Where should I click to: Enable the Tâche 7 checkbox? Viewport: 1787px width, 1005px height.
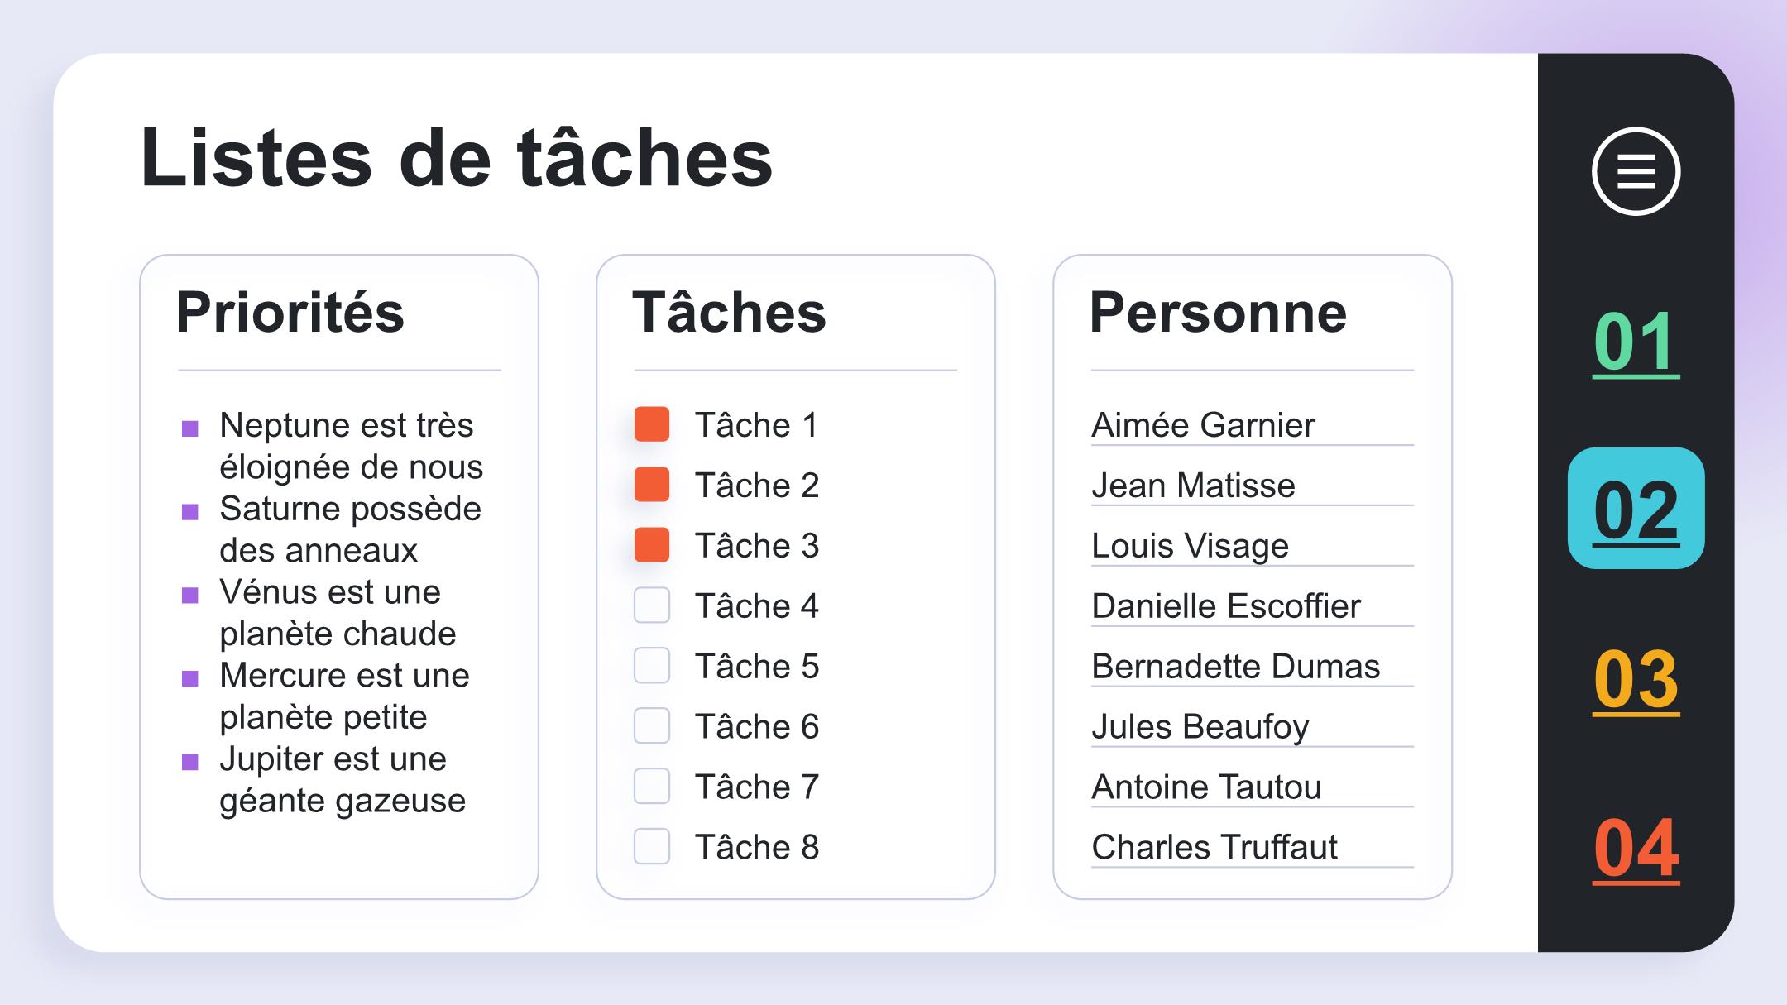(652, 787)
